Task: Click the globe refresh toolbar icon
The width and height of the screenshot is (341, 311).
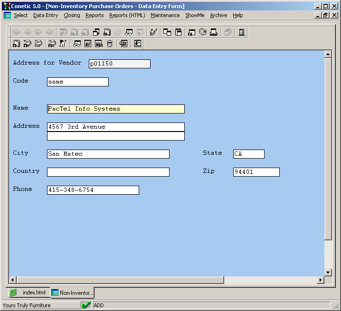Action: pyautogui.click(x=203, y=32)
